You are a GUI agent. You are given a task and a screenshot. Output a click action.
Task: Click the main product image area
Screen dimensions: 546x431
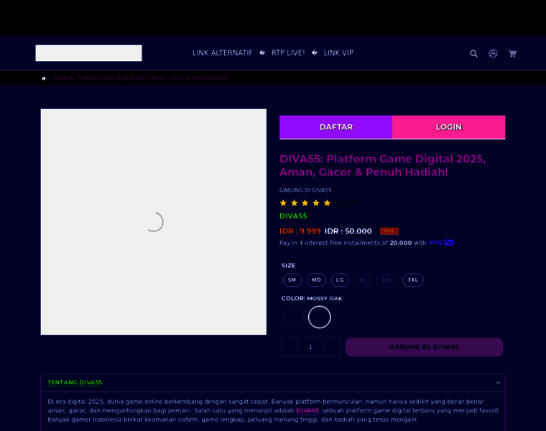click(154, 222)
